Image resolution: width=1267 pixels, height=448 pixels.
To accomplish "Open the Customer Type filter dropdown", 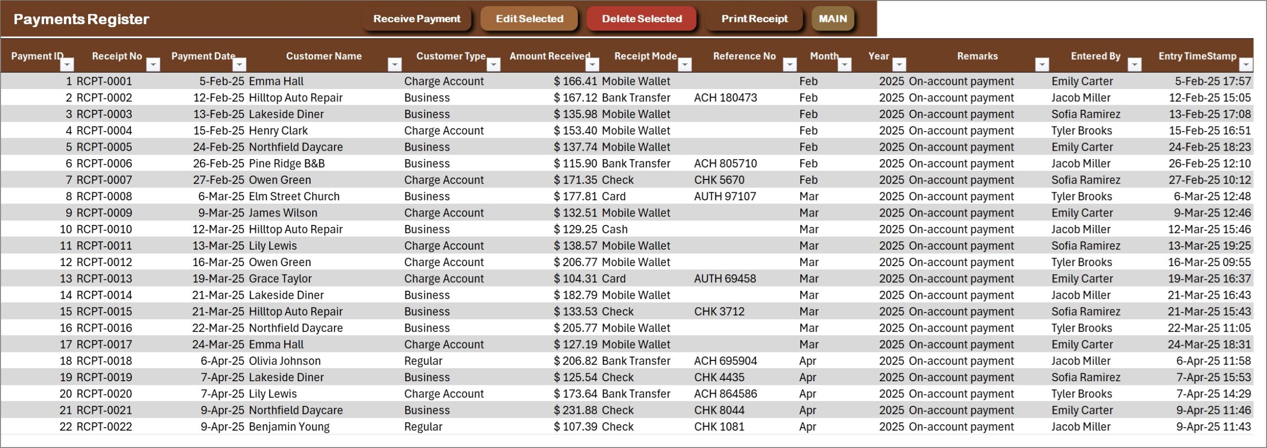I will [x=493, y=64].
